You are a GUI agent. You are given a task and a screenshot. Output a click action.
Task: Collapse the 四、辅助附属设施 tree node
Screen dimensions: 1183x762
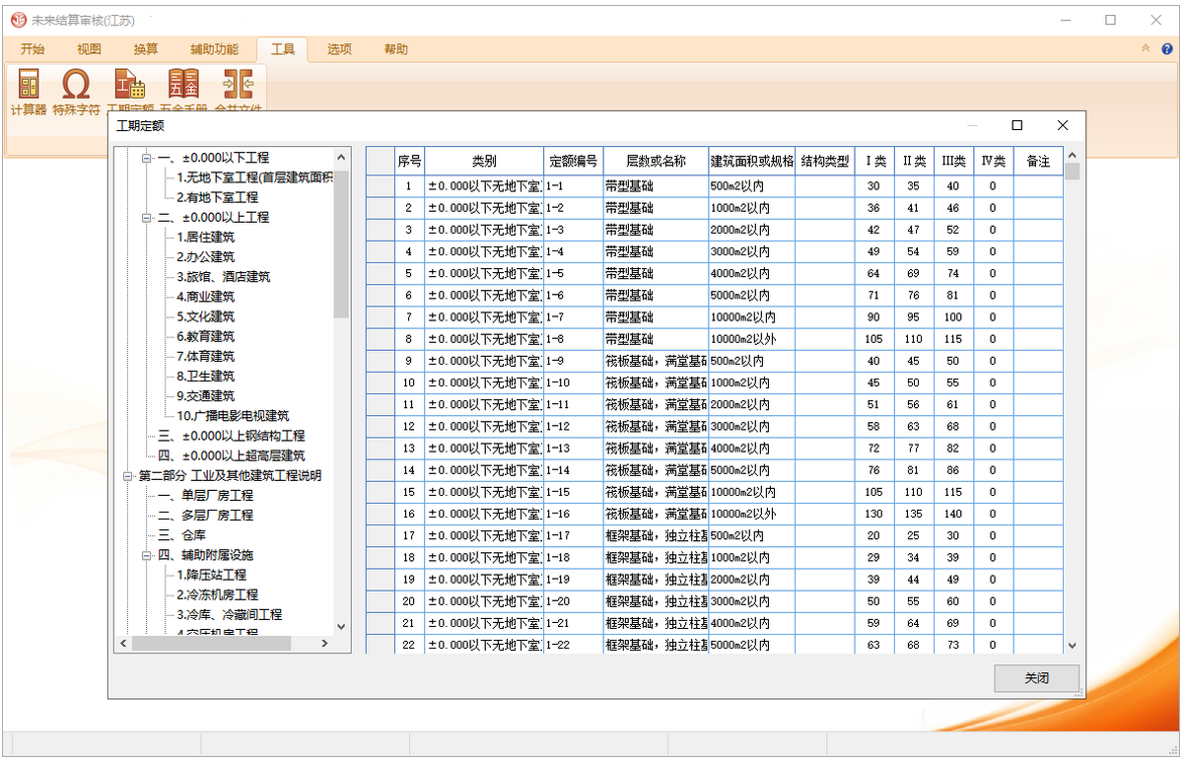146,555
